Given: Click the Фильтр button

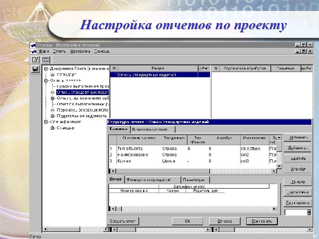Looking at the screenshot, I should (x=298, y=182).
